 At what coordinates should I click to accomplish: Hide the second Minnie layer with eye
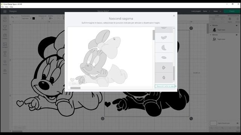click(x=237, y=35)
